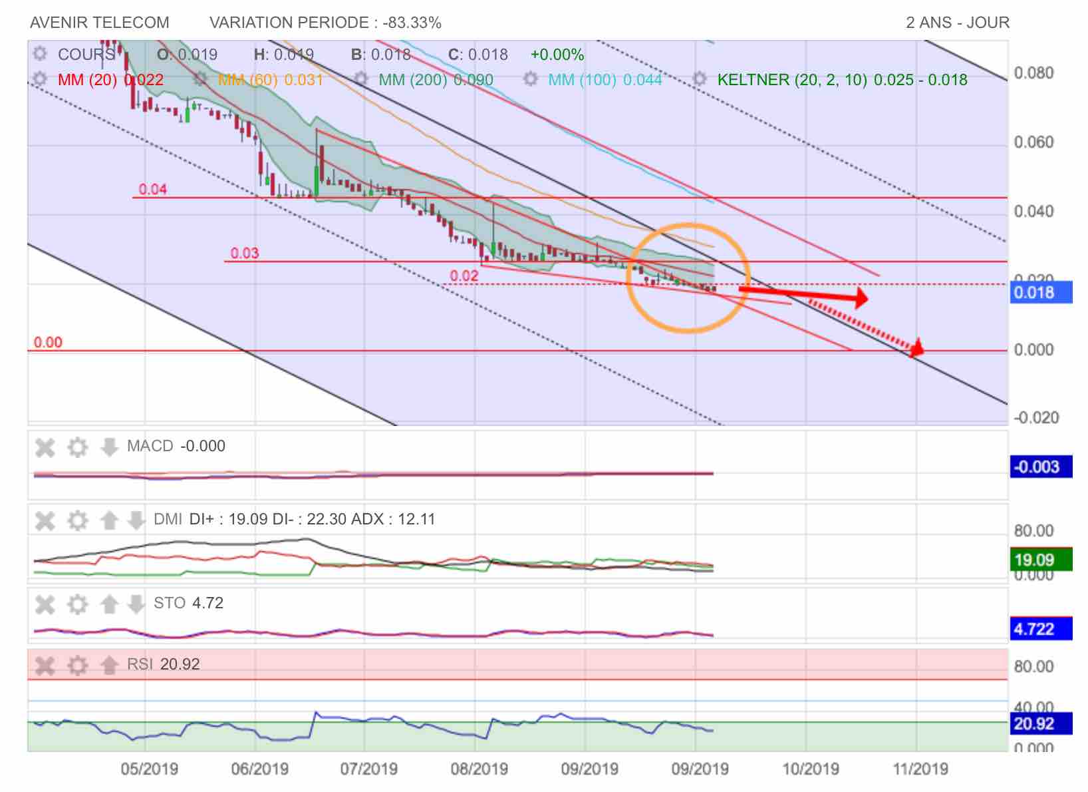Click the 0.04 resistance level label

[x=152, y=190]
